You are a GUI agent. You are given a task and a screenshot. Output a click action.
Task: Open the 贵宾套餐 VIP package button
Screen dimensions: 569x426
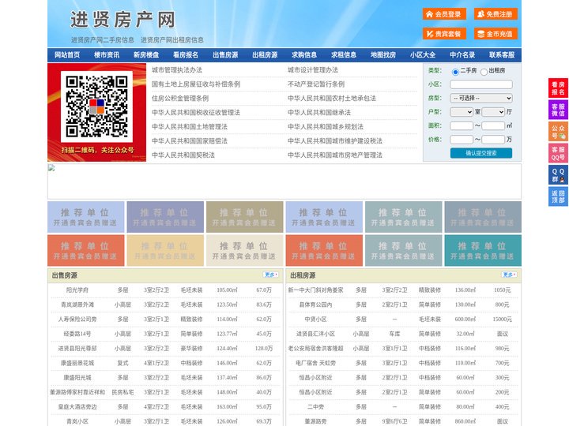tap(444, 34)
